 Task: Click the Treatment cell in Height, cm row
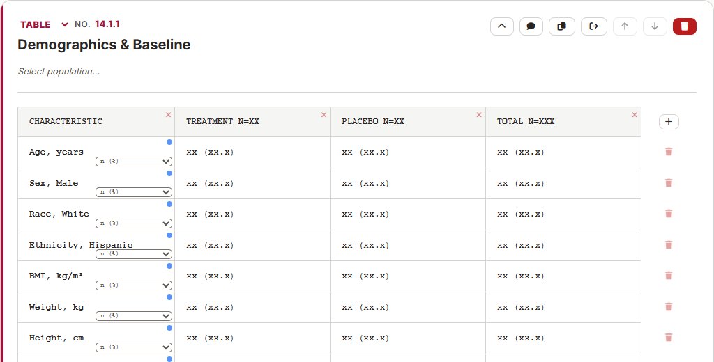252,338
